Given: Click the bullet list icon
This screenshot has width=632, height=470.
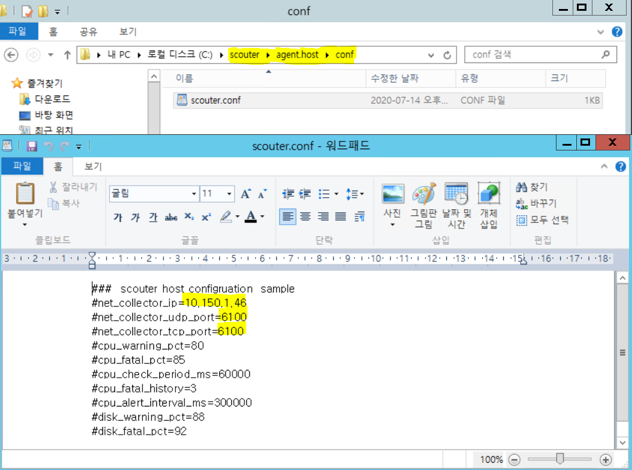Looking at the screenshot, I should 324,194.
